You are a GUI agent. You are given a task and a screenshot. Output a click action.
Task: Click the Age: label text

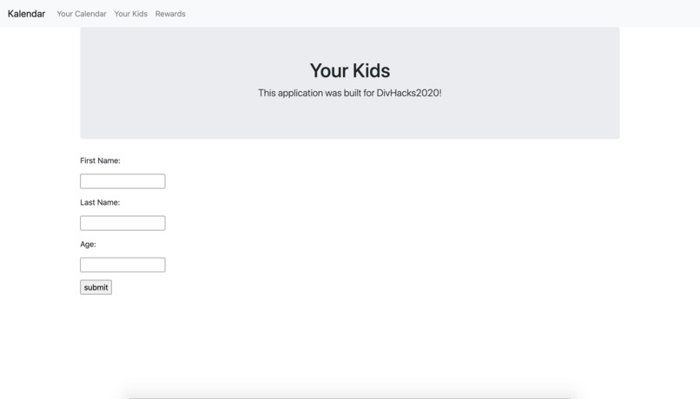pos(88,245)
